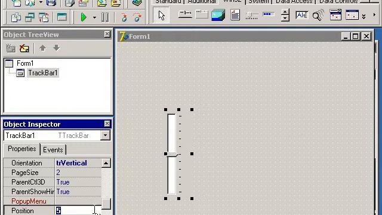The height and width of the screenshot is (215, 382).
Task: Open the Properties tab in Object Inspector
Action: coord(21,149)
